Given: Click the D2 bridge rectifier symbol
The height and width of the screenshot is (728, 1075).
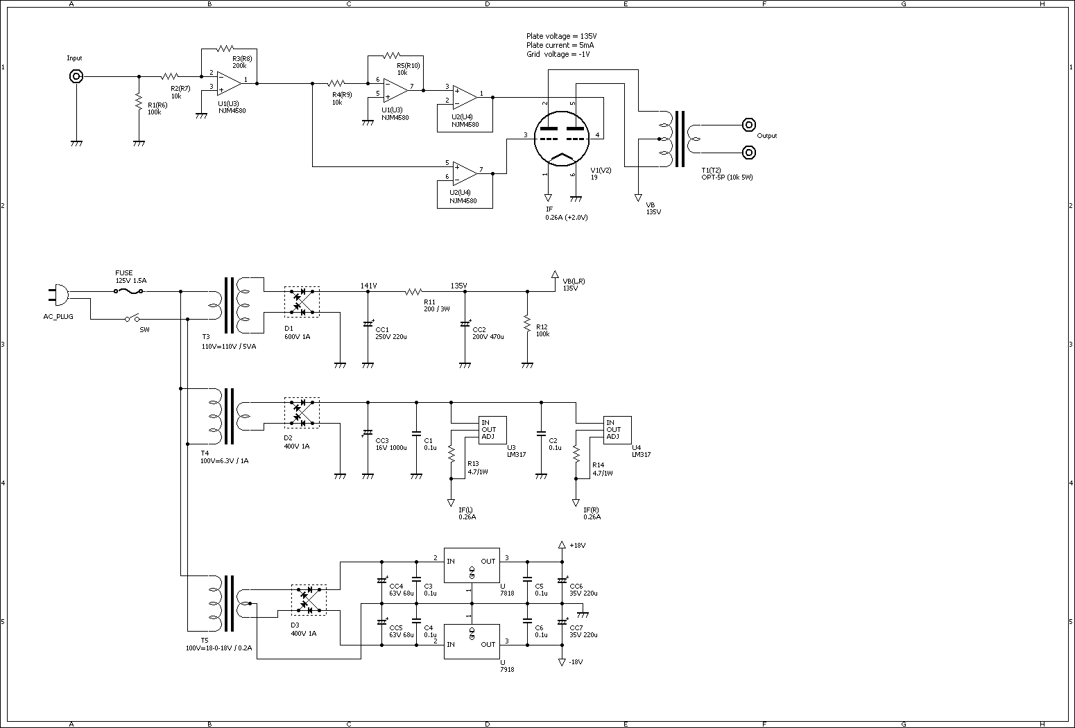Looking at the screenshot, I should (x=302, y=413).
